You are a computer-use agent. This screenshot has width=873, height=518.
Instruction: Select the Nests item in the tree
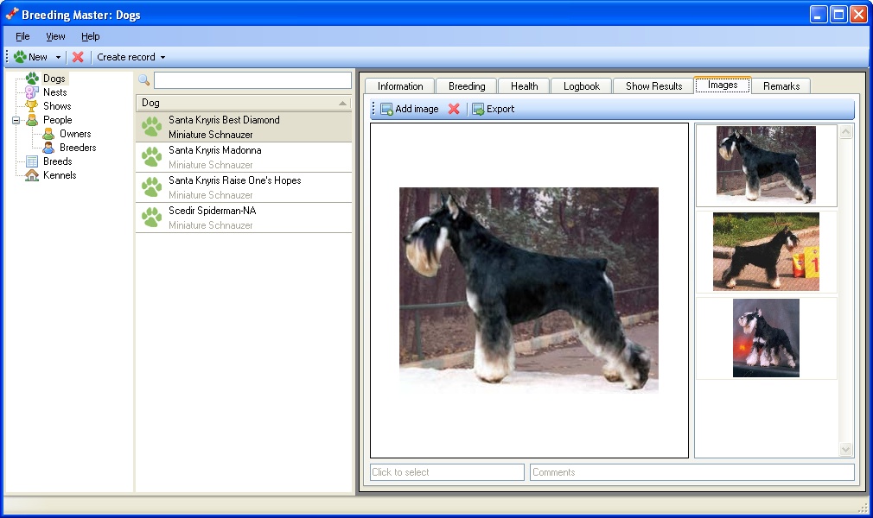tap(54, 92)
